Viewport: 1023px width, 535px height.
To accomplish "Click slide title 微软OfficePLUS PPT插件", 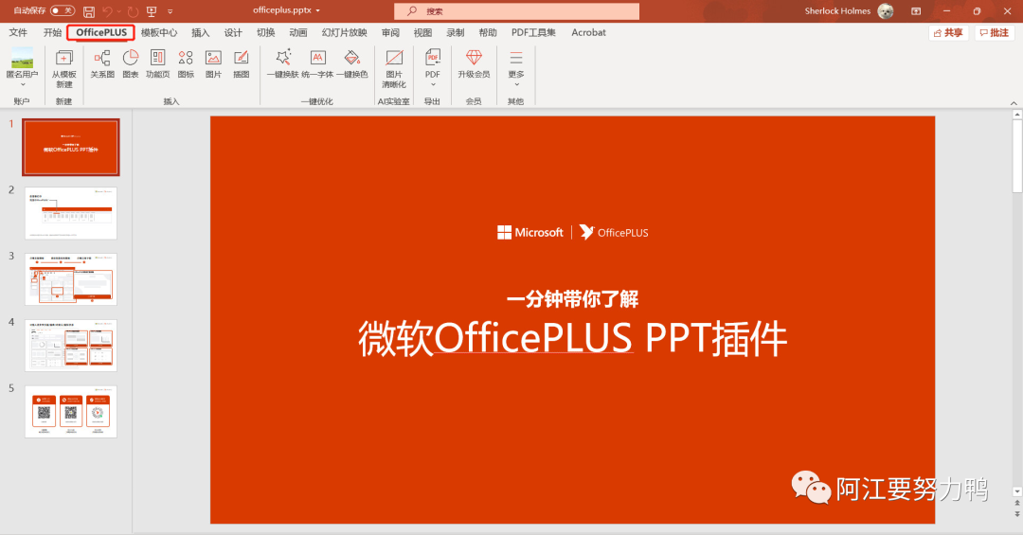I will (572, 338).
